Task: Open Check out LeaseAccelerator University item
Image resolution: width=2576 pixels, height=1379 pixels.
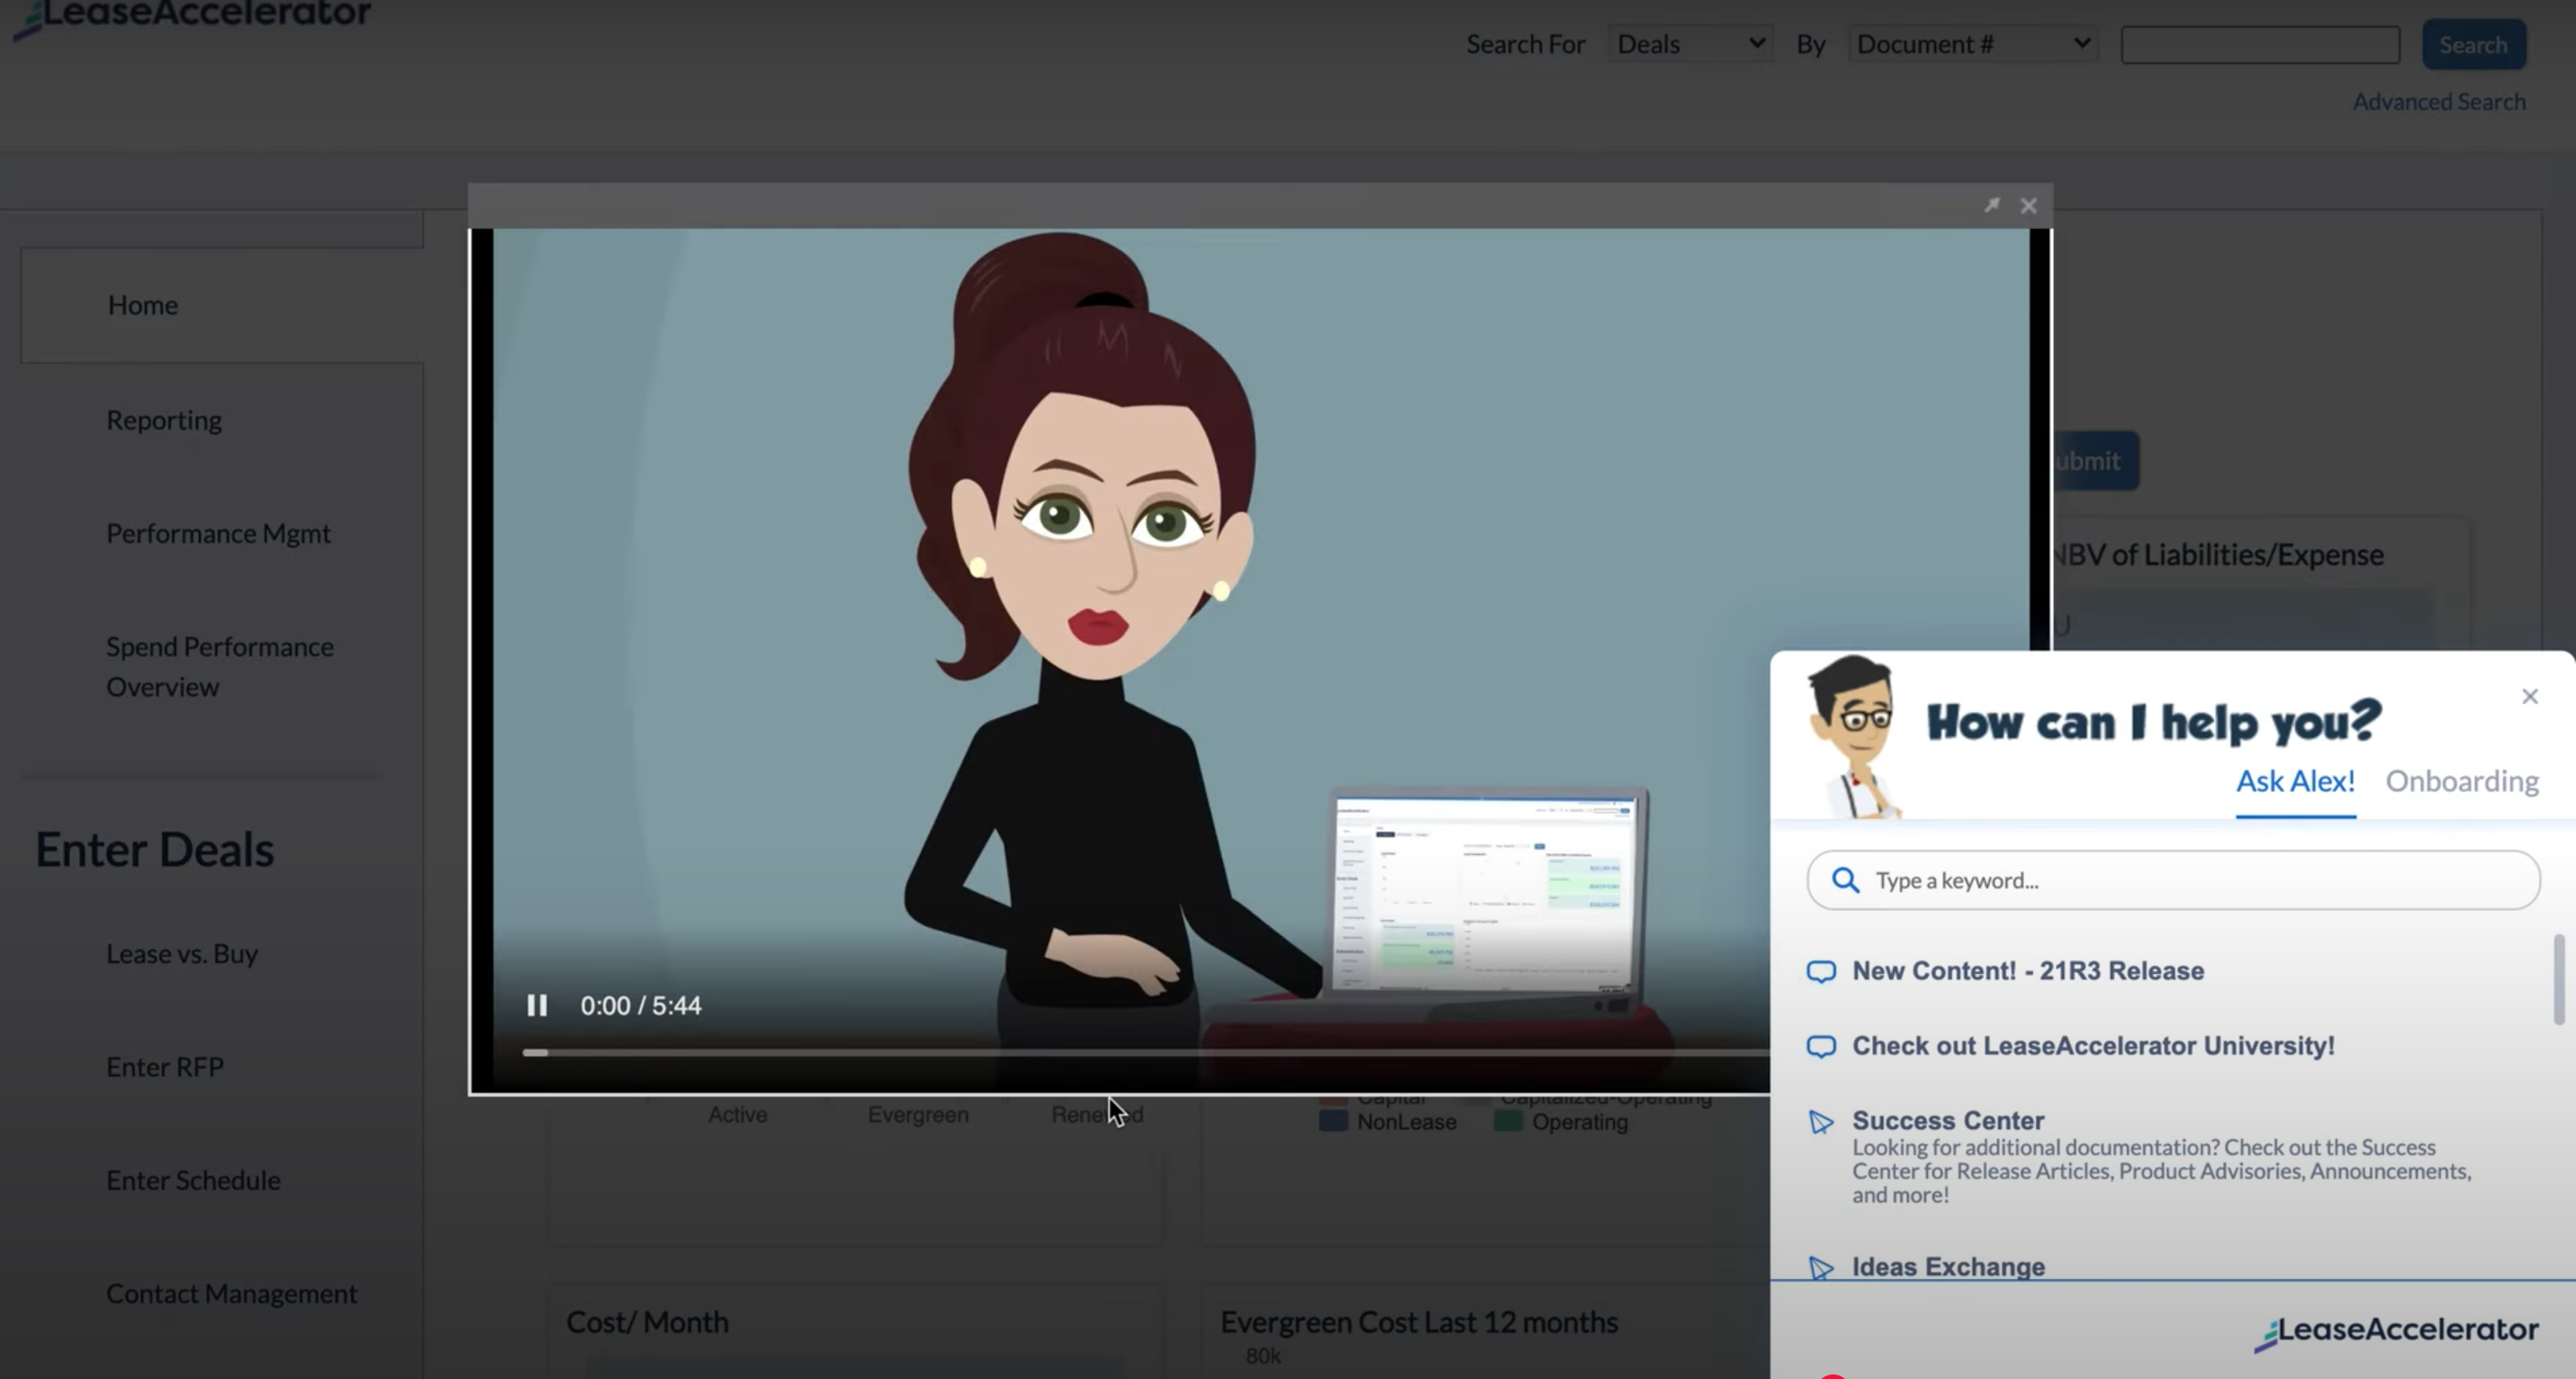Action: (2093, 1046)
